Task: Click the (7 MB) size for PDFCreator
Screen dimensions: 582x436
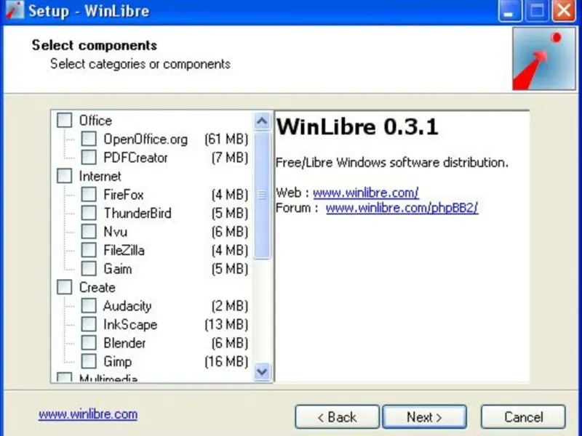Action: click(230, 158)
